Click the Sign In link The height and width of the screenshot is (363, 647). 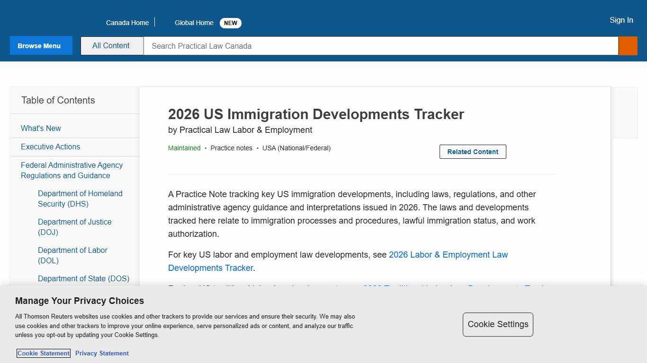click(x=621, y=20)
